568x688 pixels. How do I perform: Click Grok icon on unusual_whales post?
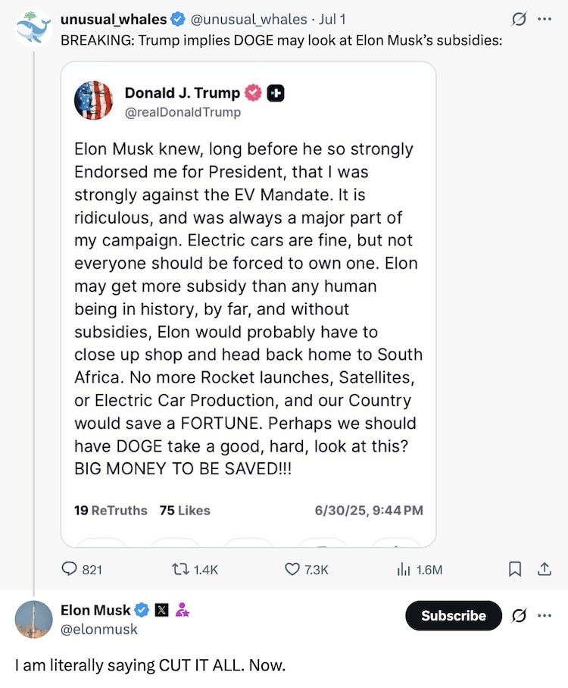click(520, 20)
